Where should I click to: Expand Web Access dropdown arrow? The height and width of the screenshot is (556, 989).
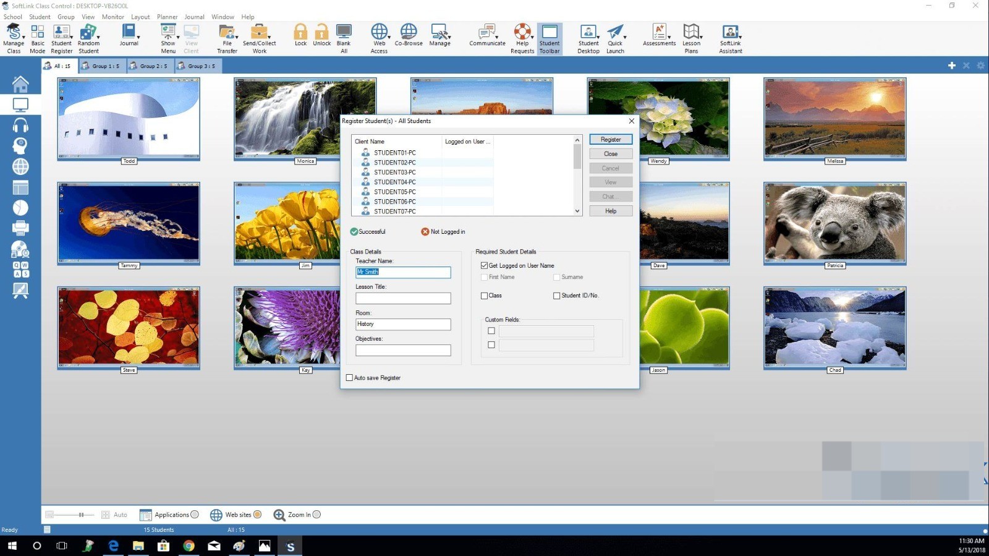389,37
